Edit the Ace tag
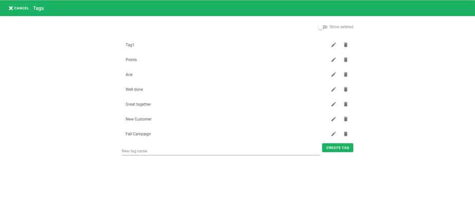Image resolution: width=475 pixels, height=216 pixels. (x=333, y=75)
